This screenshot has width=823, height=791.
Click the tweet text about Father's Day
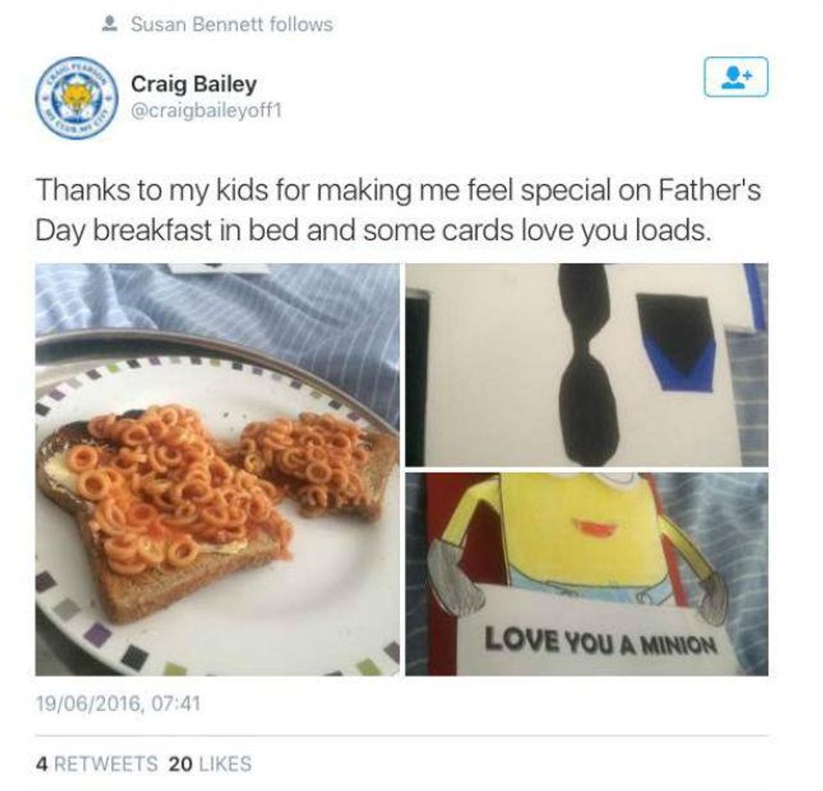(398, 210)
